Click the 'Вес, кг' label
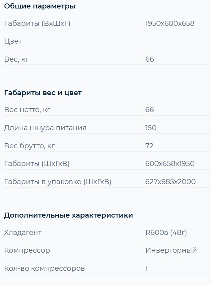Image resolution: width=211 pixels, height=285 pixels. pos(16,59)
